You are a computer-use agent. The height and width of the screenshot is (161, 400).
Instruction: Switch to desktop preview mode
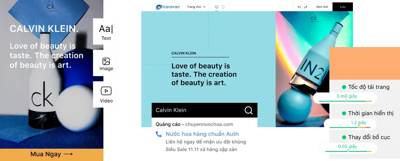pyautogui.click(x=217, y=7)
